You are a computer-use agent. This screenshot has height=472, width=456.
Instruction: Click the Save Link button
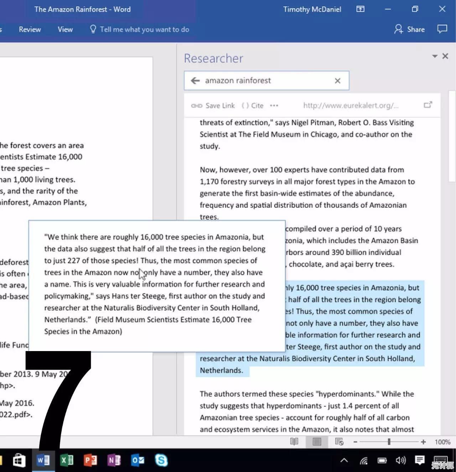[x=213, y=106]
